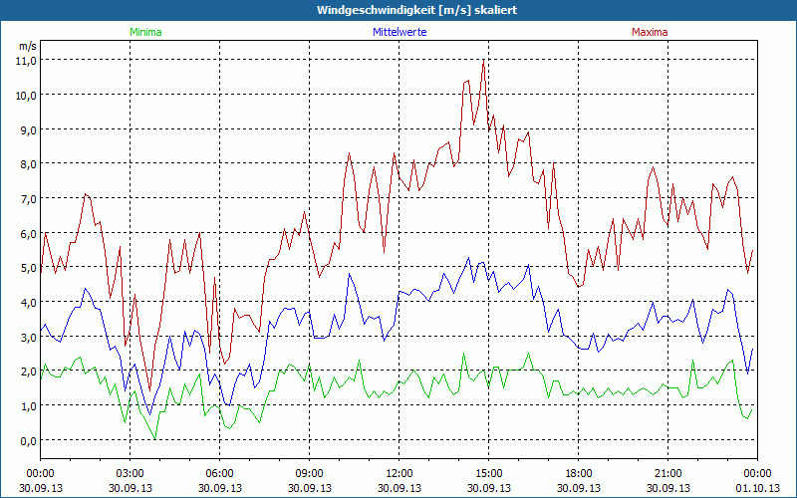Click the 10,0 y-axis value
This screenshot has width=797, height=498.
(x=28, y=95)
